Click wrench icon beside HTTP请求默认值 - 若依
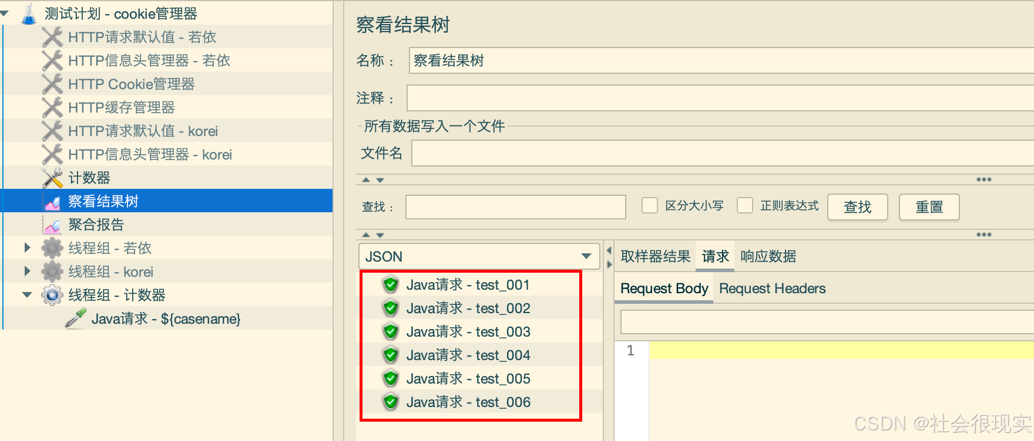 (x=52, y=37)
